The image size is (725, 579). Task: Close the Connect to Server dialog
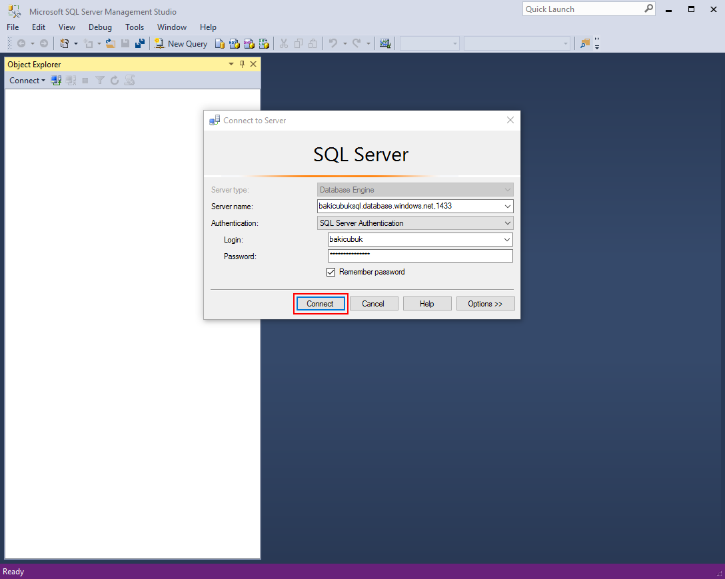point(510,120)
